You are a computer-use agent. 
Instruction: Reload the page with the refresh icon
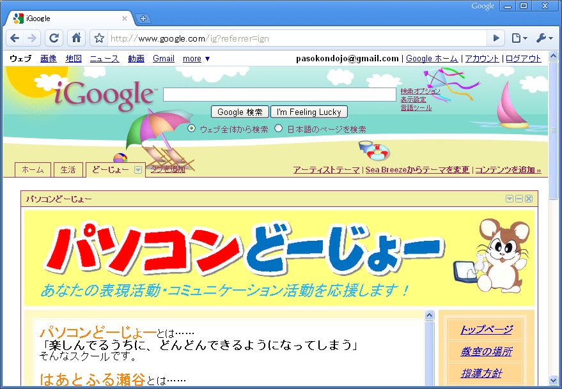pos(54,38)
